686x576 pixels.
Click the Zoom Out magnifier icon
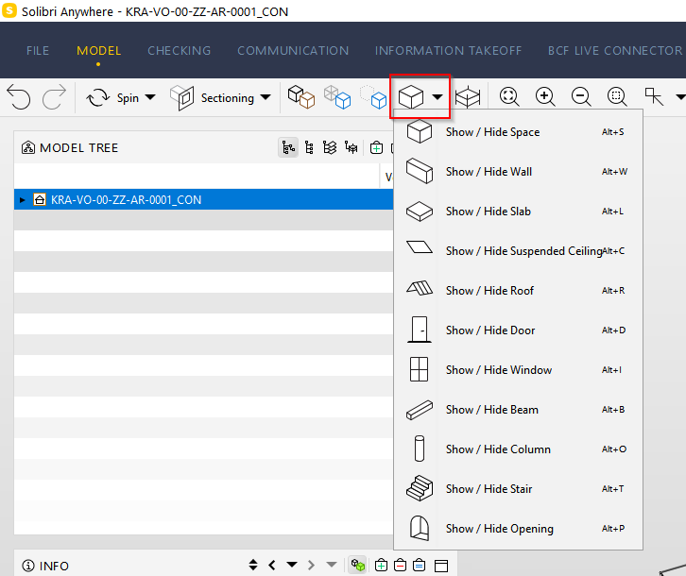pyautogui.click(x=581, y=97)
